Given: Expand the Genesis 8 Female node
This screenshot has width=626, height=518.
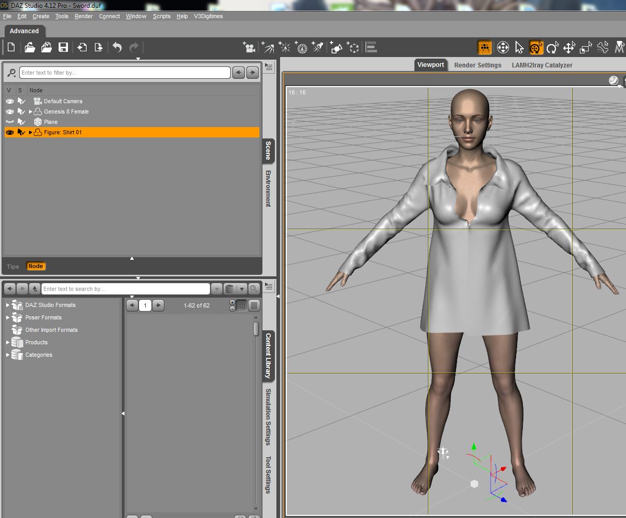Looking at the screenshot, I should 31,111.
